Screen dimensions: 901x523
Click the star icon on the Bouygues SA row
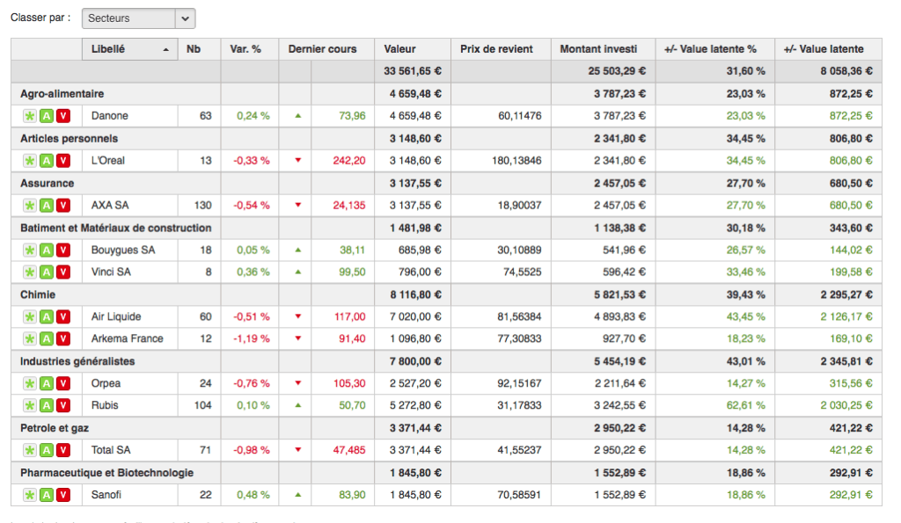[30, 251]
